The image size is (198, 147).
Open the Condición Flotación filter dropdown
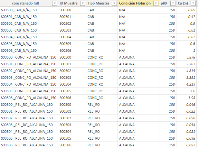156,3
